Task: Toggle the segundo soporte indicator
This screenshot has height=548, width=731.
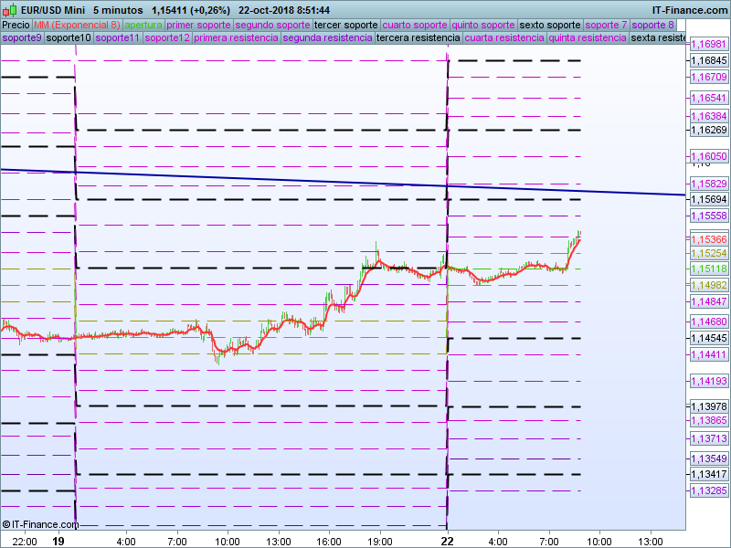Action: pyautogui.click(x=272, y=25)
